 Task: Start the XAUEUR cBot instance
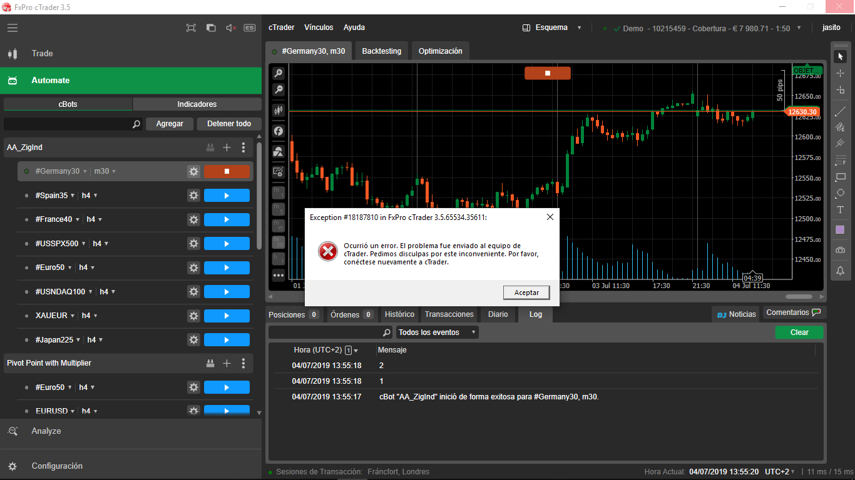tap(227, 316)
